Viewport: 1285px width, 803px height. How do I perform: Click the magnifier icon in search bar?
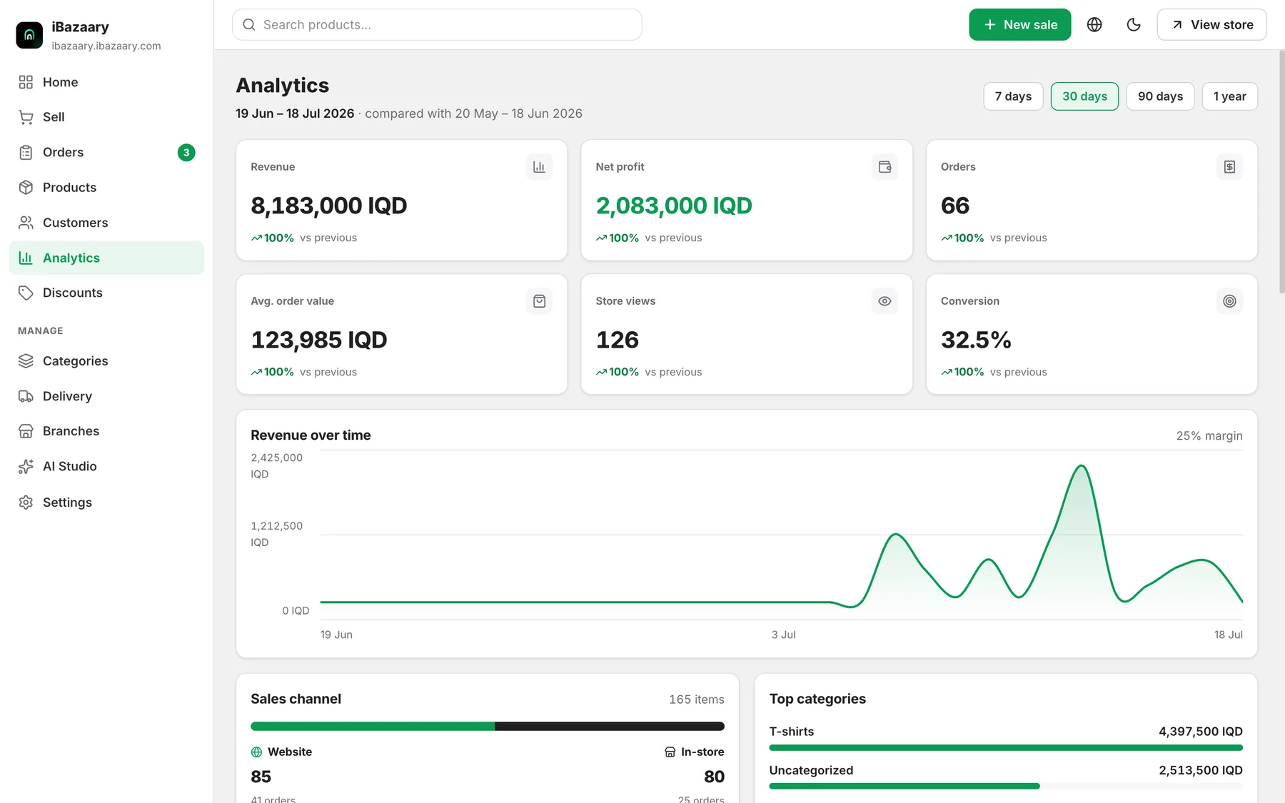tap(249, 25)
